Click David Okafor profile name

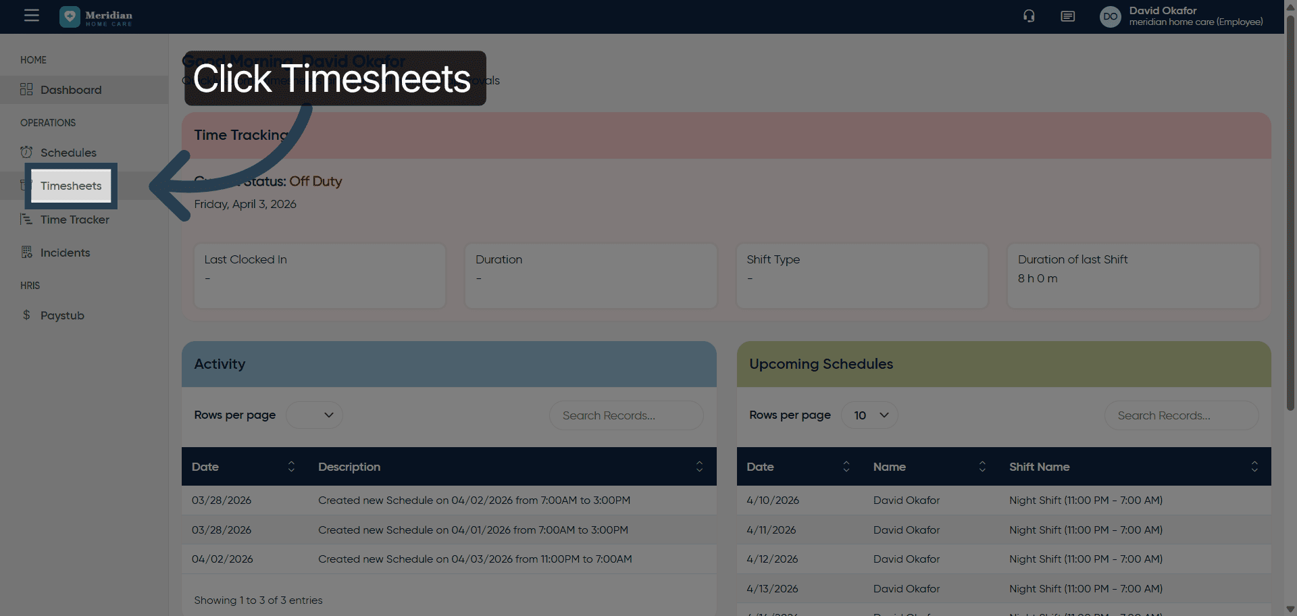1163,11
